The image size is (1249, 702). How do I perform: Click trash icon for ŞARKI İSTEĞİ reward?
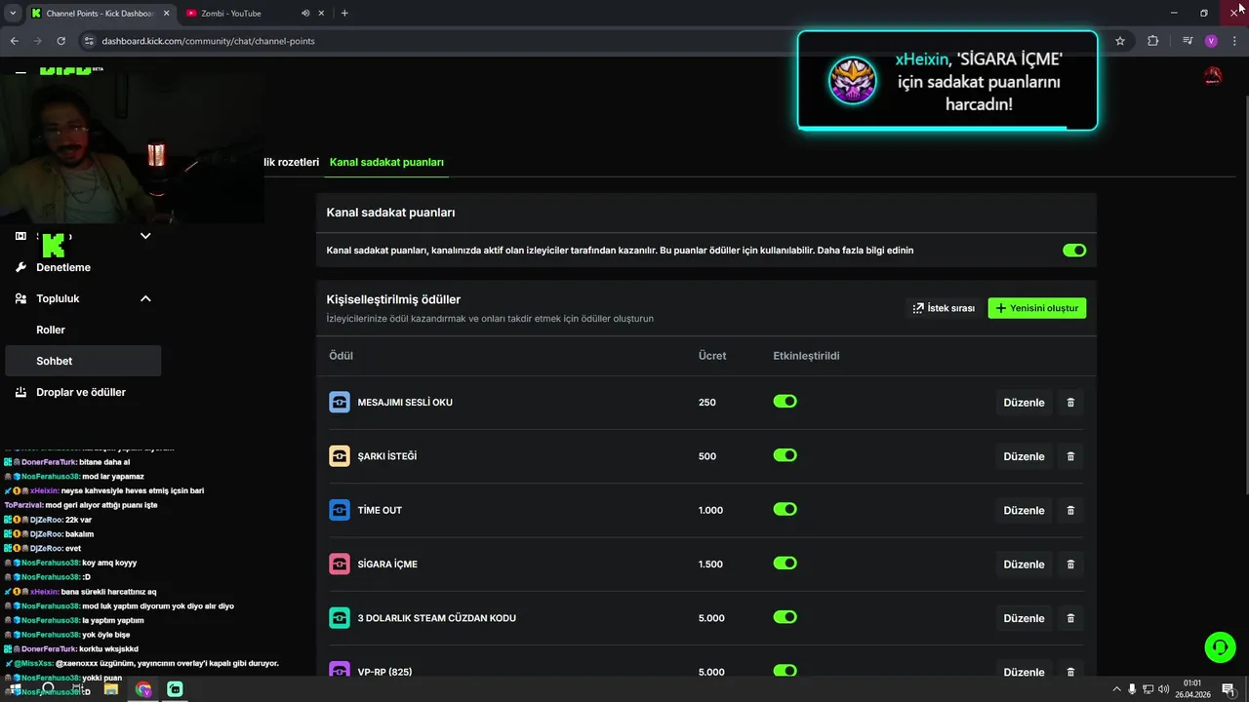1070,456
